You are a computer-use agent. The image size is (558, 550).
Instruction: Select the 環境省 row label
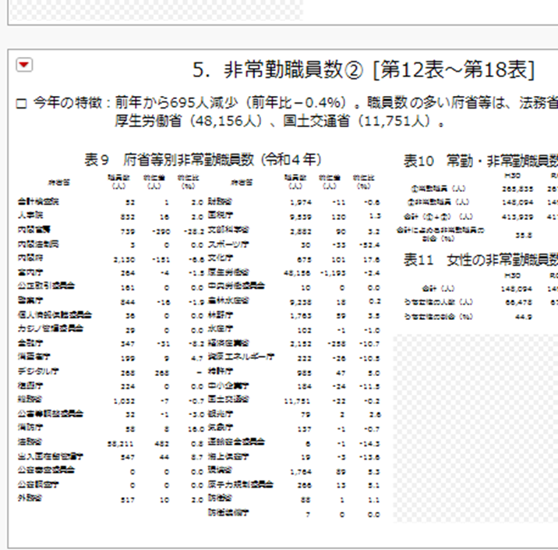(220, 470)
